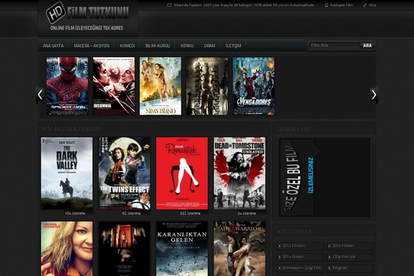Click the KATEGORİLER heading

pos(294,232)
